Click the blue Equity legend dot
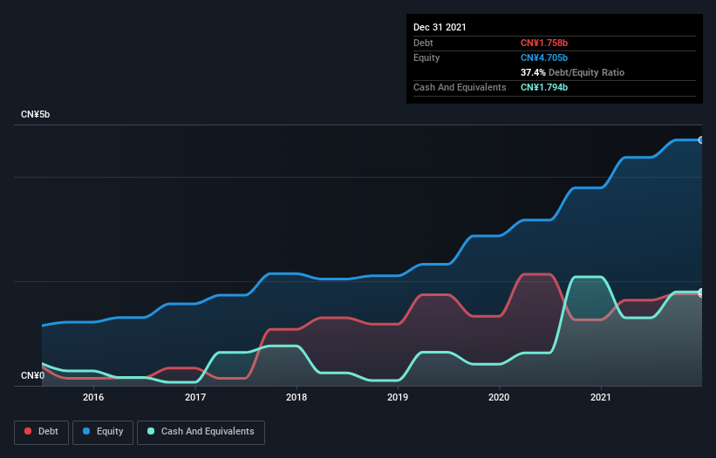The height and width of the screenshot is (458, 716). [x=86, y=431]
